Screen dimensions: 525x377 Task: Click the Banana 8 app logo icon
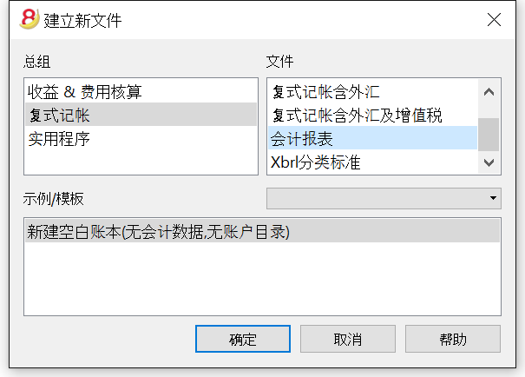coord(30,19)
